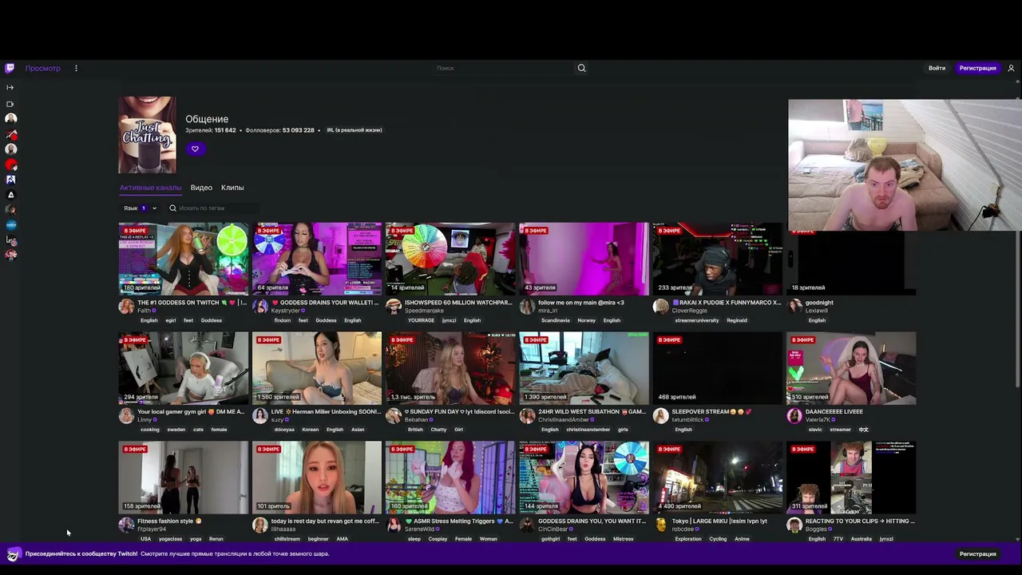Open Valeria7K's channel avatar
This screenshot has width=1022, height=575.
(x=794, y=416)
